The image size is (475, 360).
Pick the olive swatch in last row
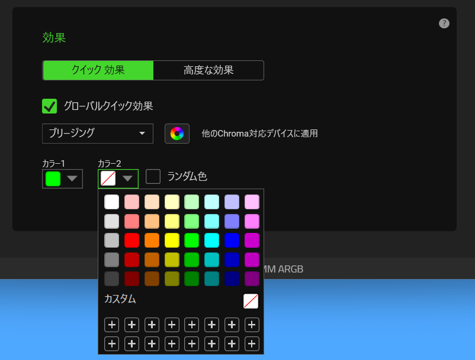point(172,278)
